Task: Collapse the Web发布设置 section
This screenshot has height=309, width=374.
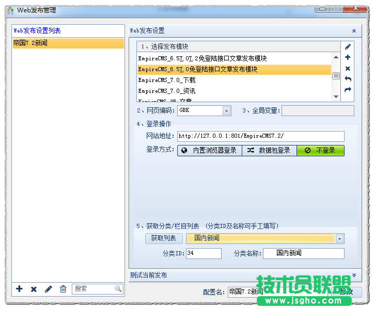Action: pyautogui.click(x=354, y=31)
